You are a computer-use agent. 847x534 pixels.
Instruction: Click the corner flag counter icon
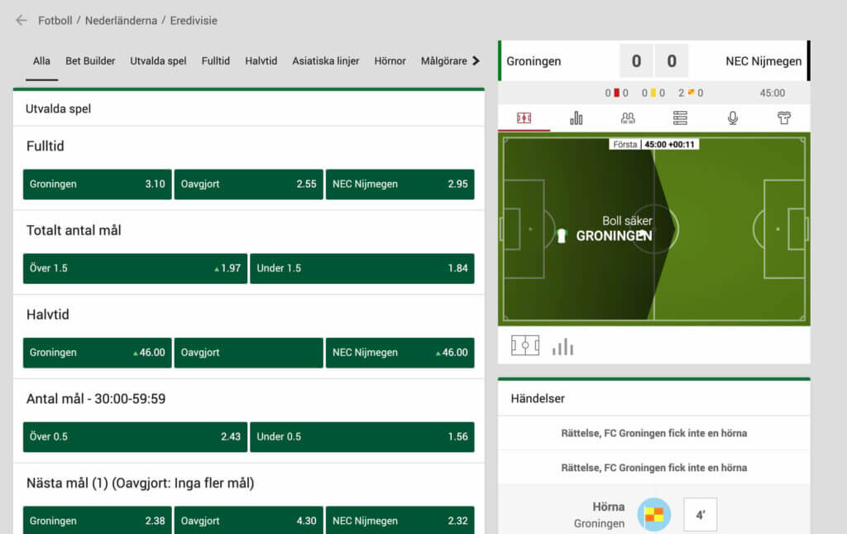point(691,93)
